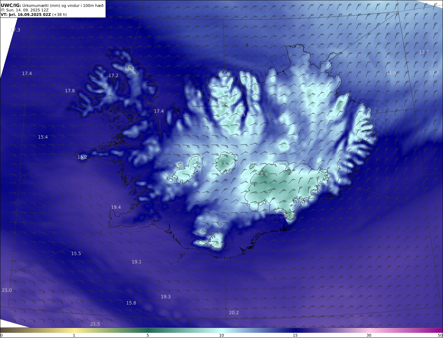Click the 15.4 value label
This screenshot has height=338, width=443.
tap(43, 137)
